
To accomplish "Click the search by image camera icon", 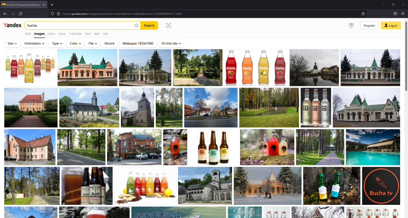I will click(x=168, y=25).
